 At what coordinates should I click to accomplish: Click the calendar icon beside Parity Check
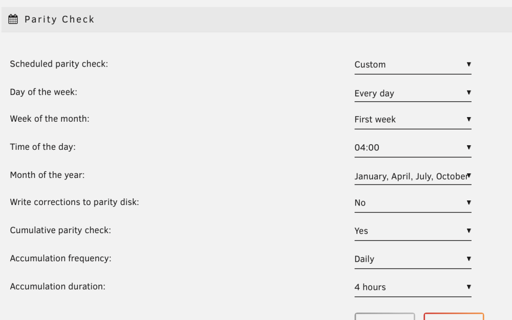(x=13, y=19)
